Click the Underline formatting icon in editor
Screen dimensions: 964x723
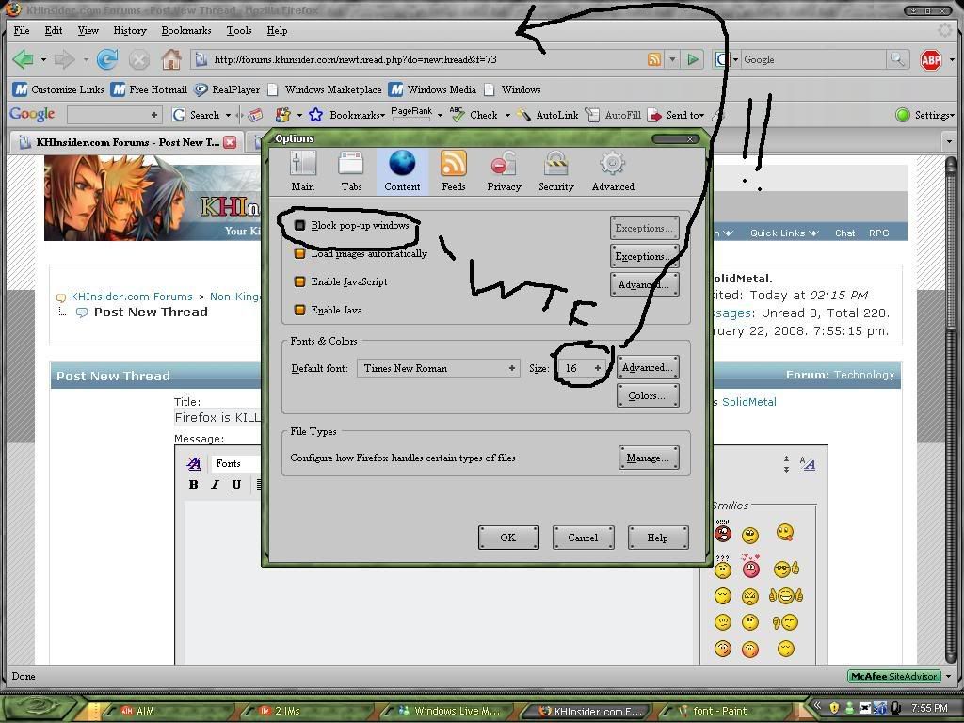(x=236, y=485)
